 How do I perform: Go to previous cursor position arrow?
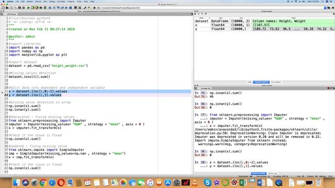(x=94, y=8)
